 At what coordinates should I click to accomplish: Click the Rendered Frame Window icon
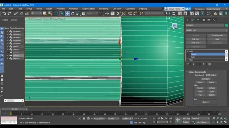220,14
